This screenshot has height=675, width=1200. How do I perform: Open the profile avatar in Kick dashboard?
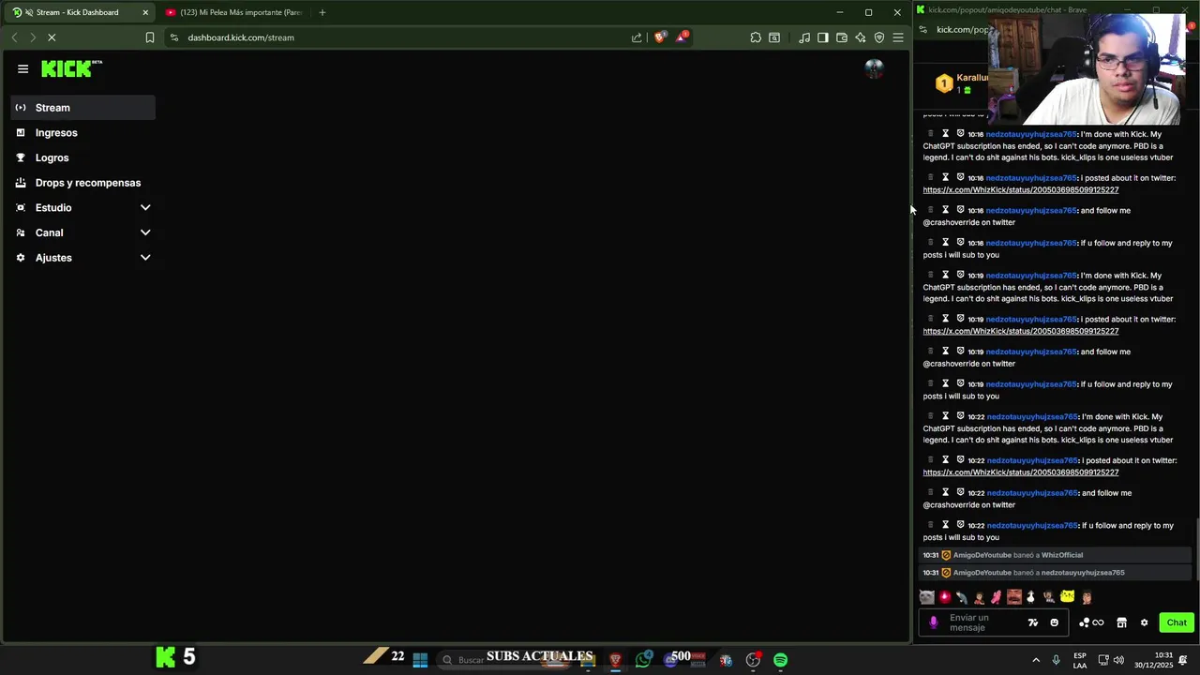coord(874,68)
